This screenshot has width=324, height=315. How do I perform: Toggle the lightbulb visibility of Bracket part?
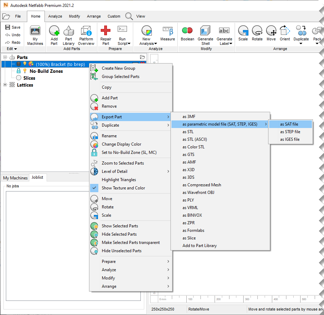pos(25,64)
